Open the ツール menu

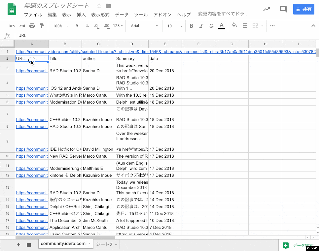[x=141, y=15]
